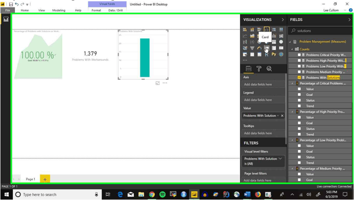The image size is (354, 200).
Task: Select the 100% stacked bar chart visual
Action: tap(274, 30)
